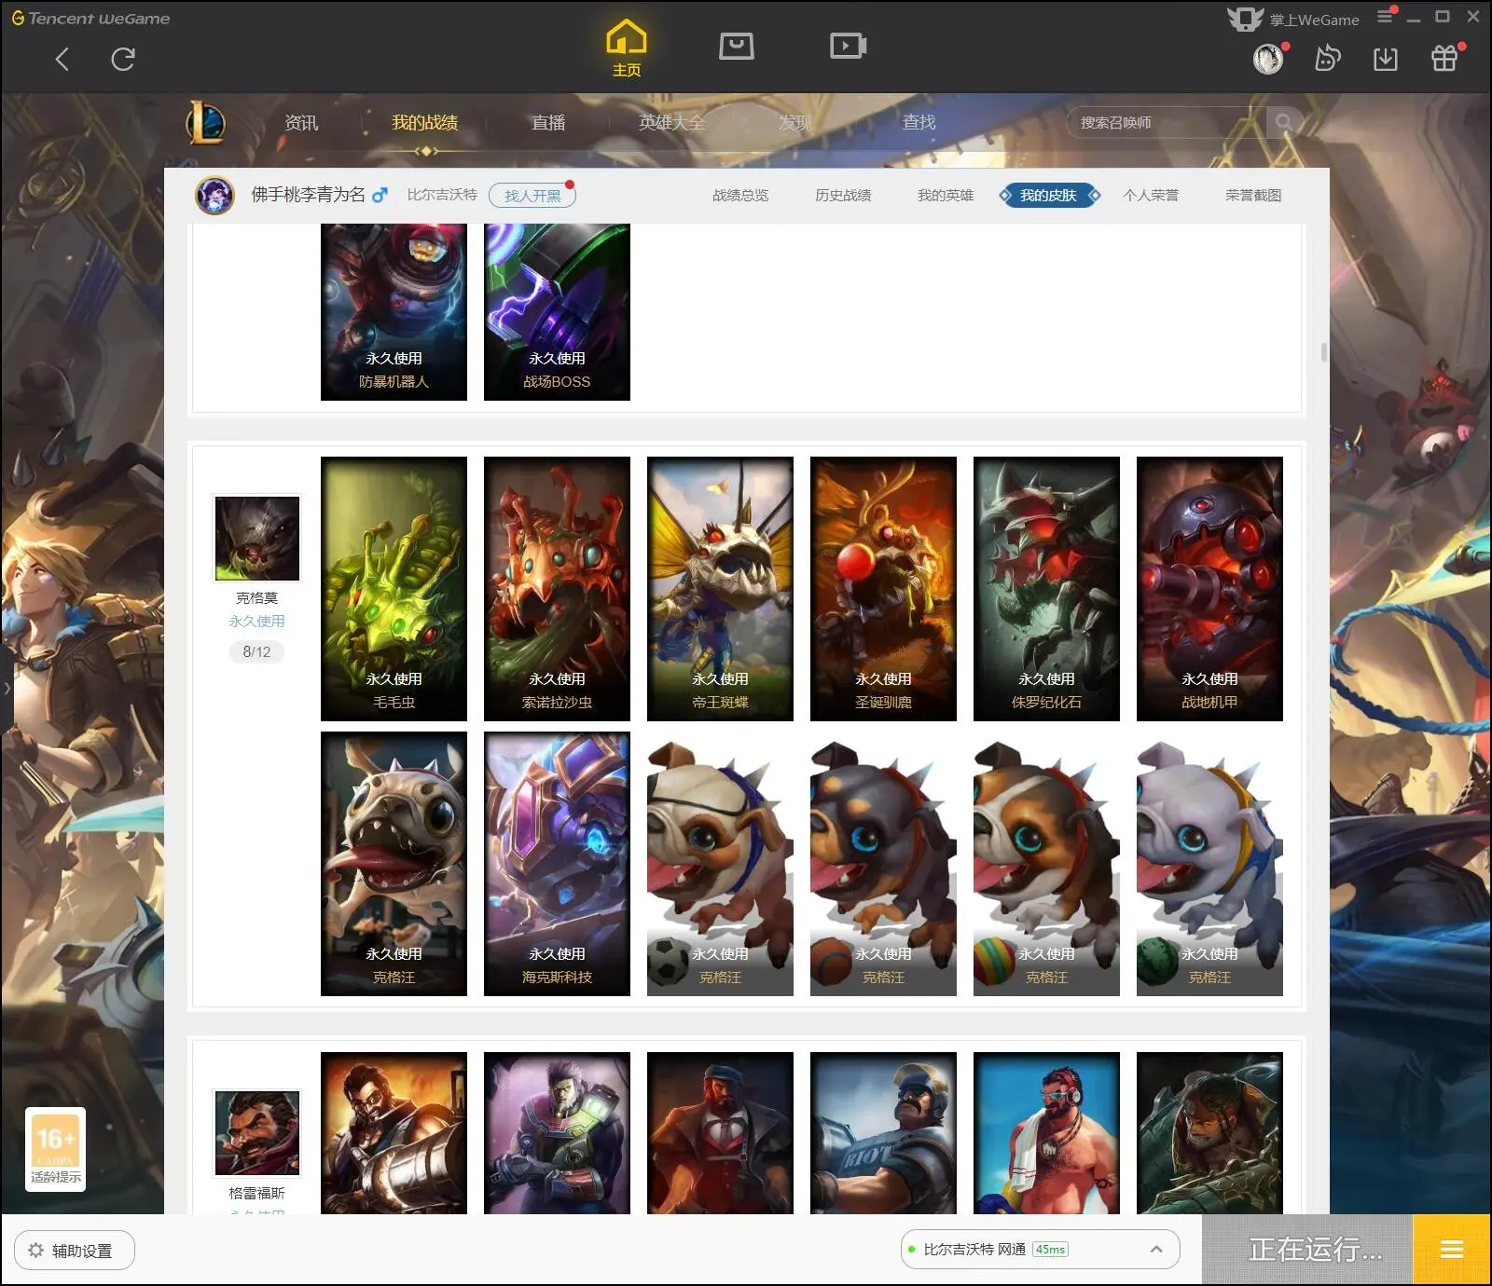Screen dimensions: 1492x1286
Task: Click the 搜索召唤师 search field
Action: coord(1166,122)
